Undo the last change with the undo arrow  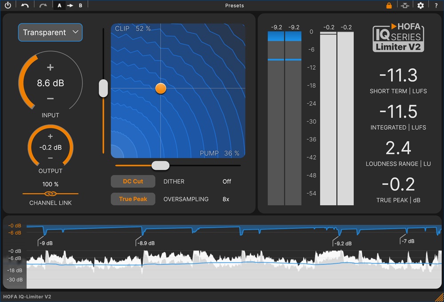pyautogui.click(x=25, y=5)
